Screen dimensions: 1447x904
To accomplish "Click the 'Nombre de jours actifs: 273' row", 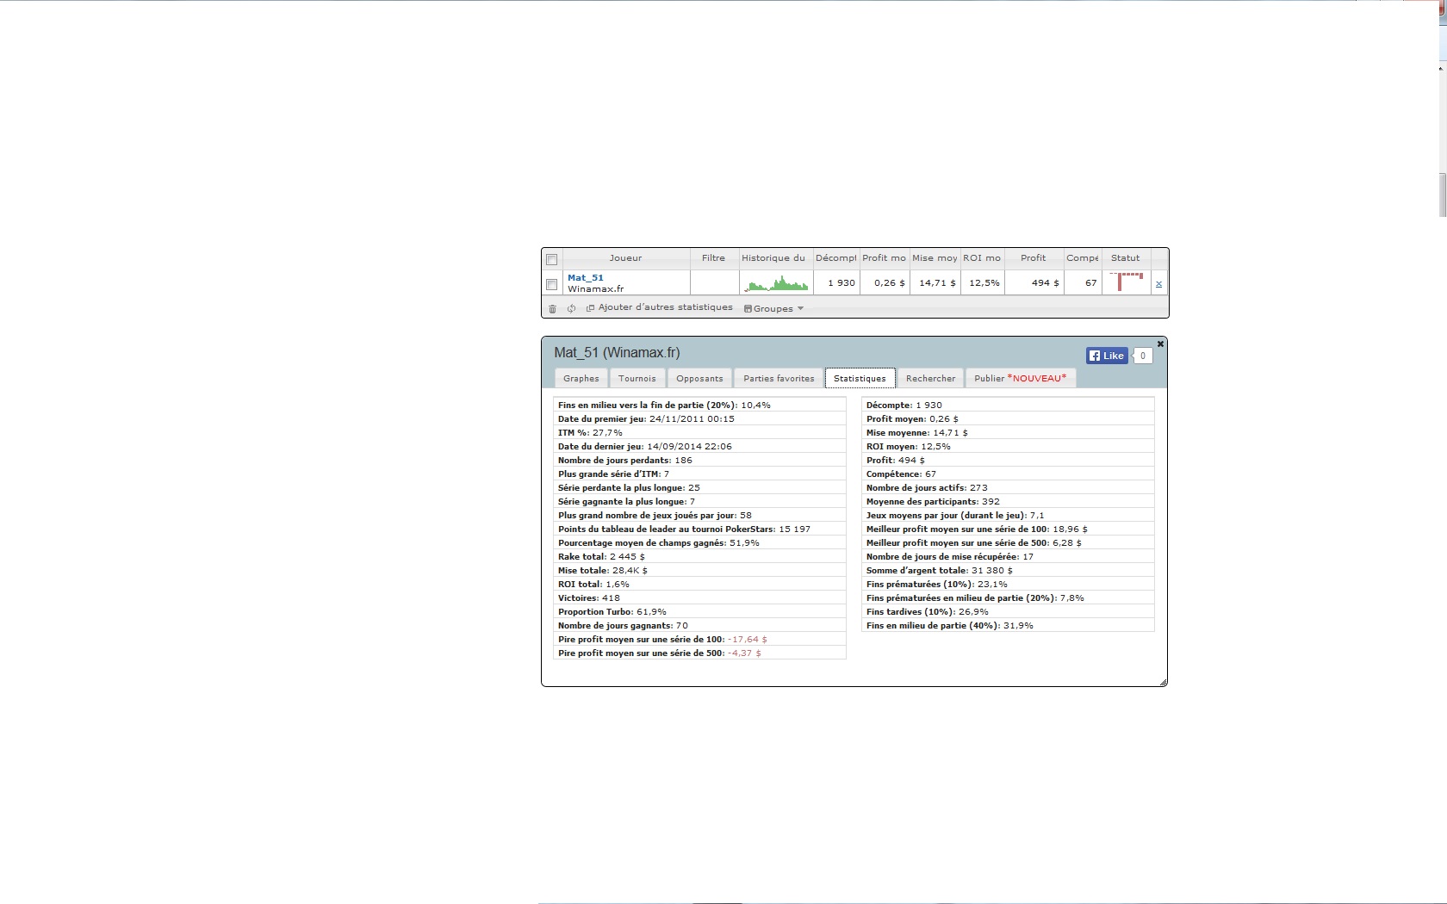I will (x=1008, y=488).
